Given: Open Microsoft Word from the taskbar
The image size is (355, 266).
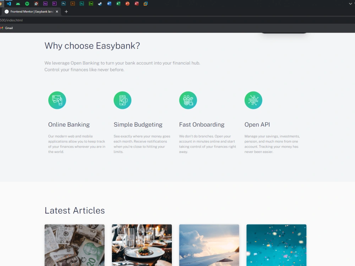Looking at the screenshot, I should 109,4.
